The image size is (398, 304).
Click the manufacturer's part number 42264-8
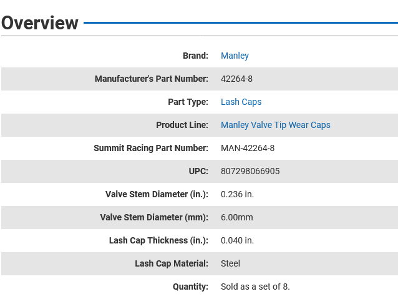236,79
